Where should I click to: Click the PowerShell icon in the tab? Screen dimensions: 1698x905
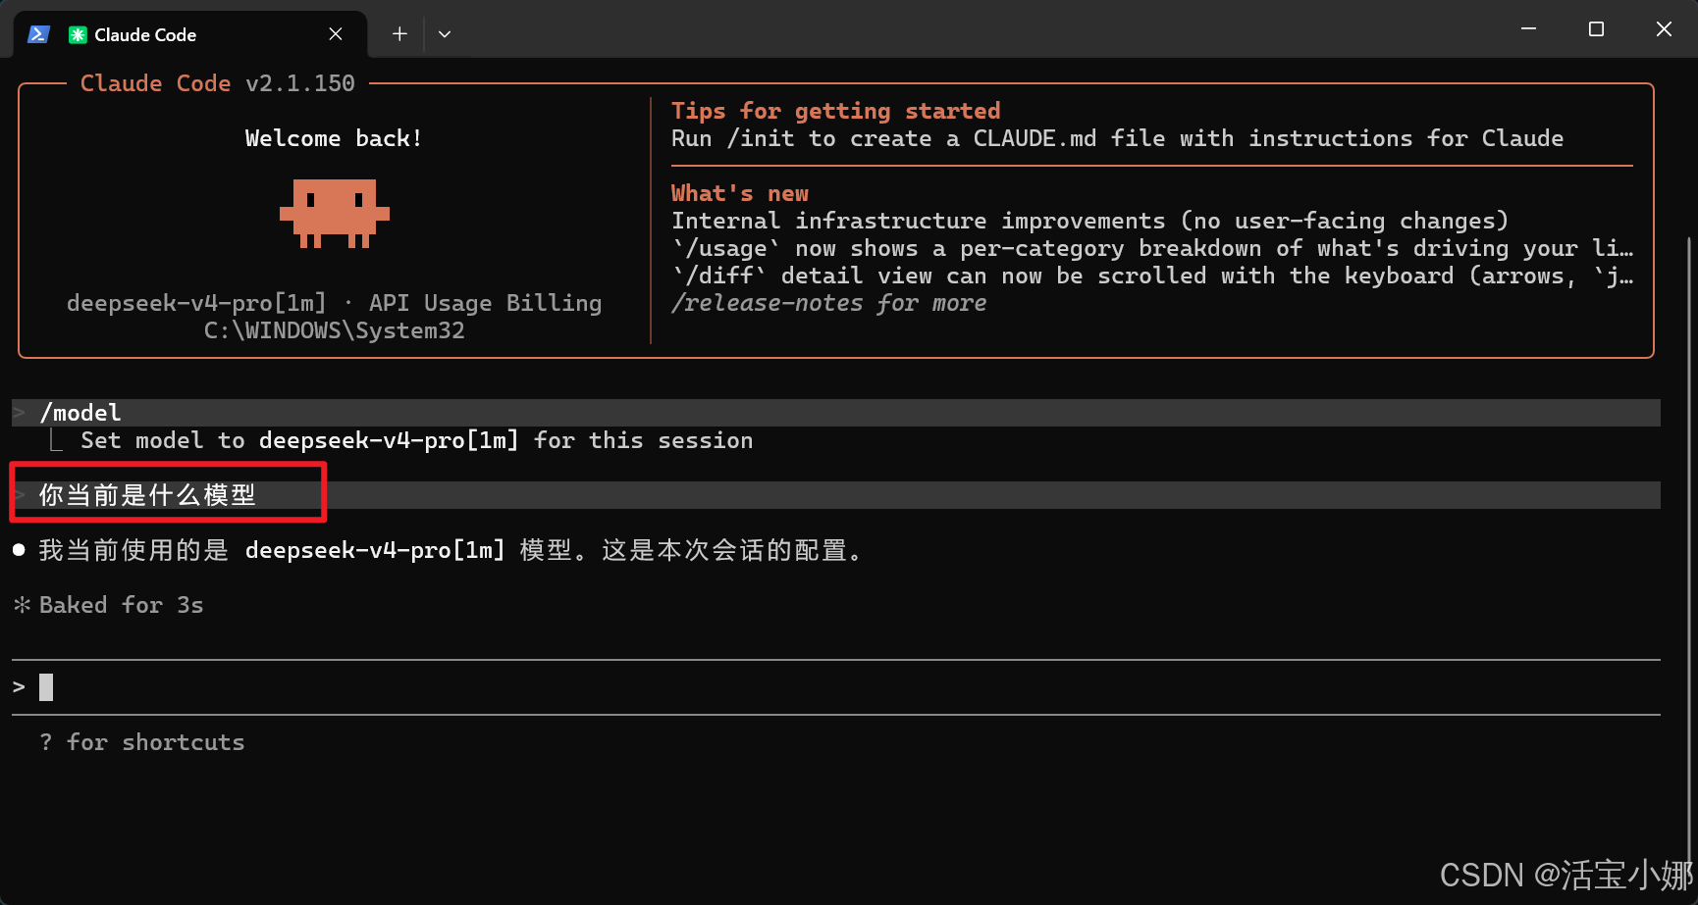[38, 34]
